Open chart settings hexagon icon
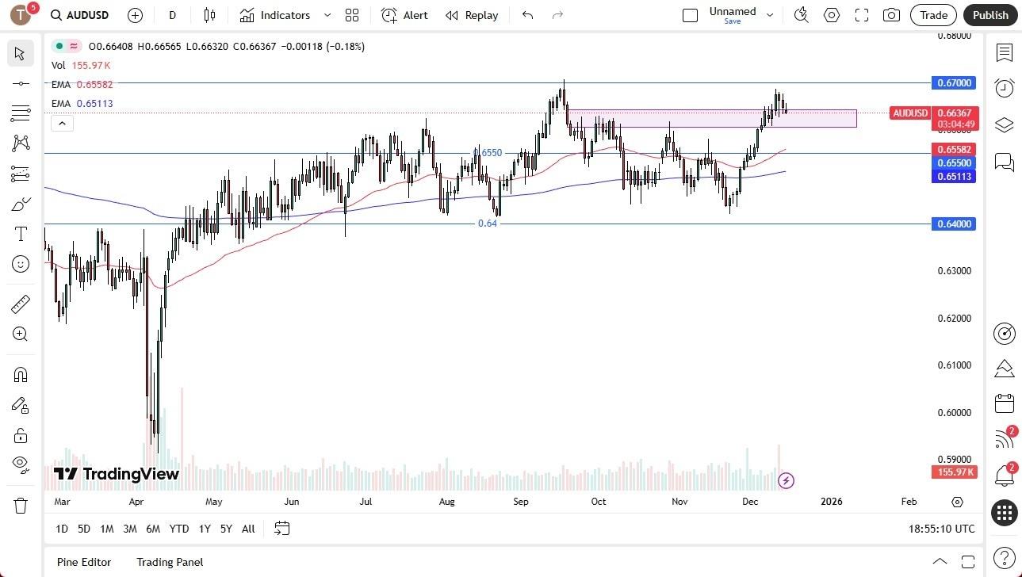This screenshot has height=577, width=1022. pos(831,15)
